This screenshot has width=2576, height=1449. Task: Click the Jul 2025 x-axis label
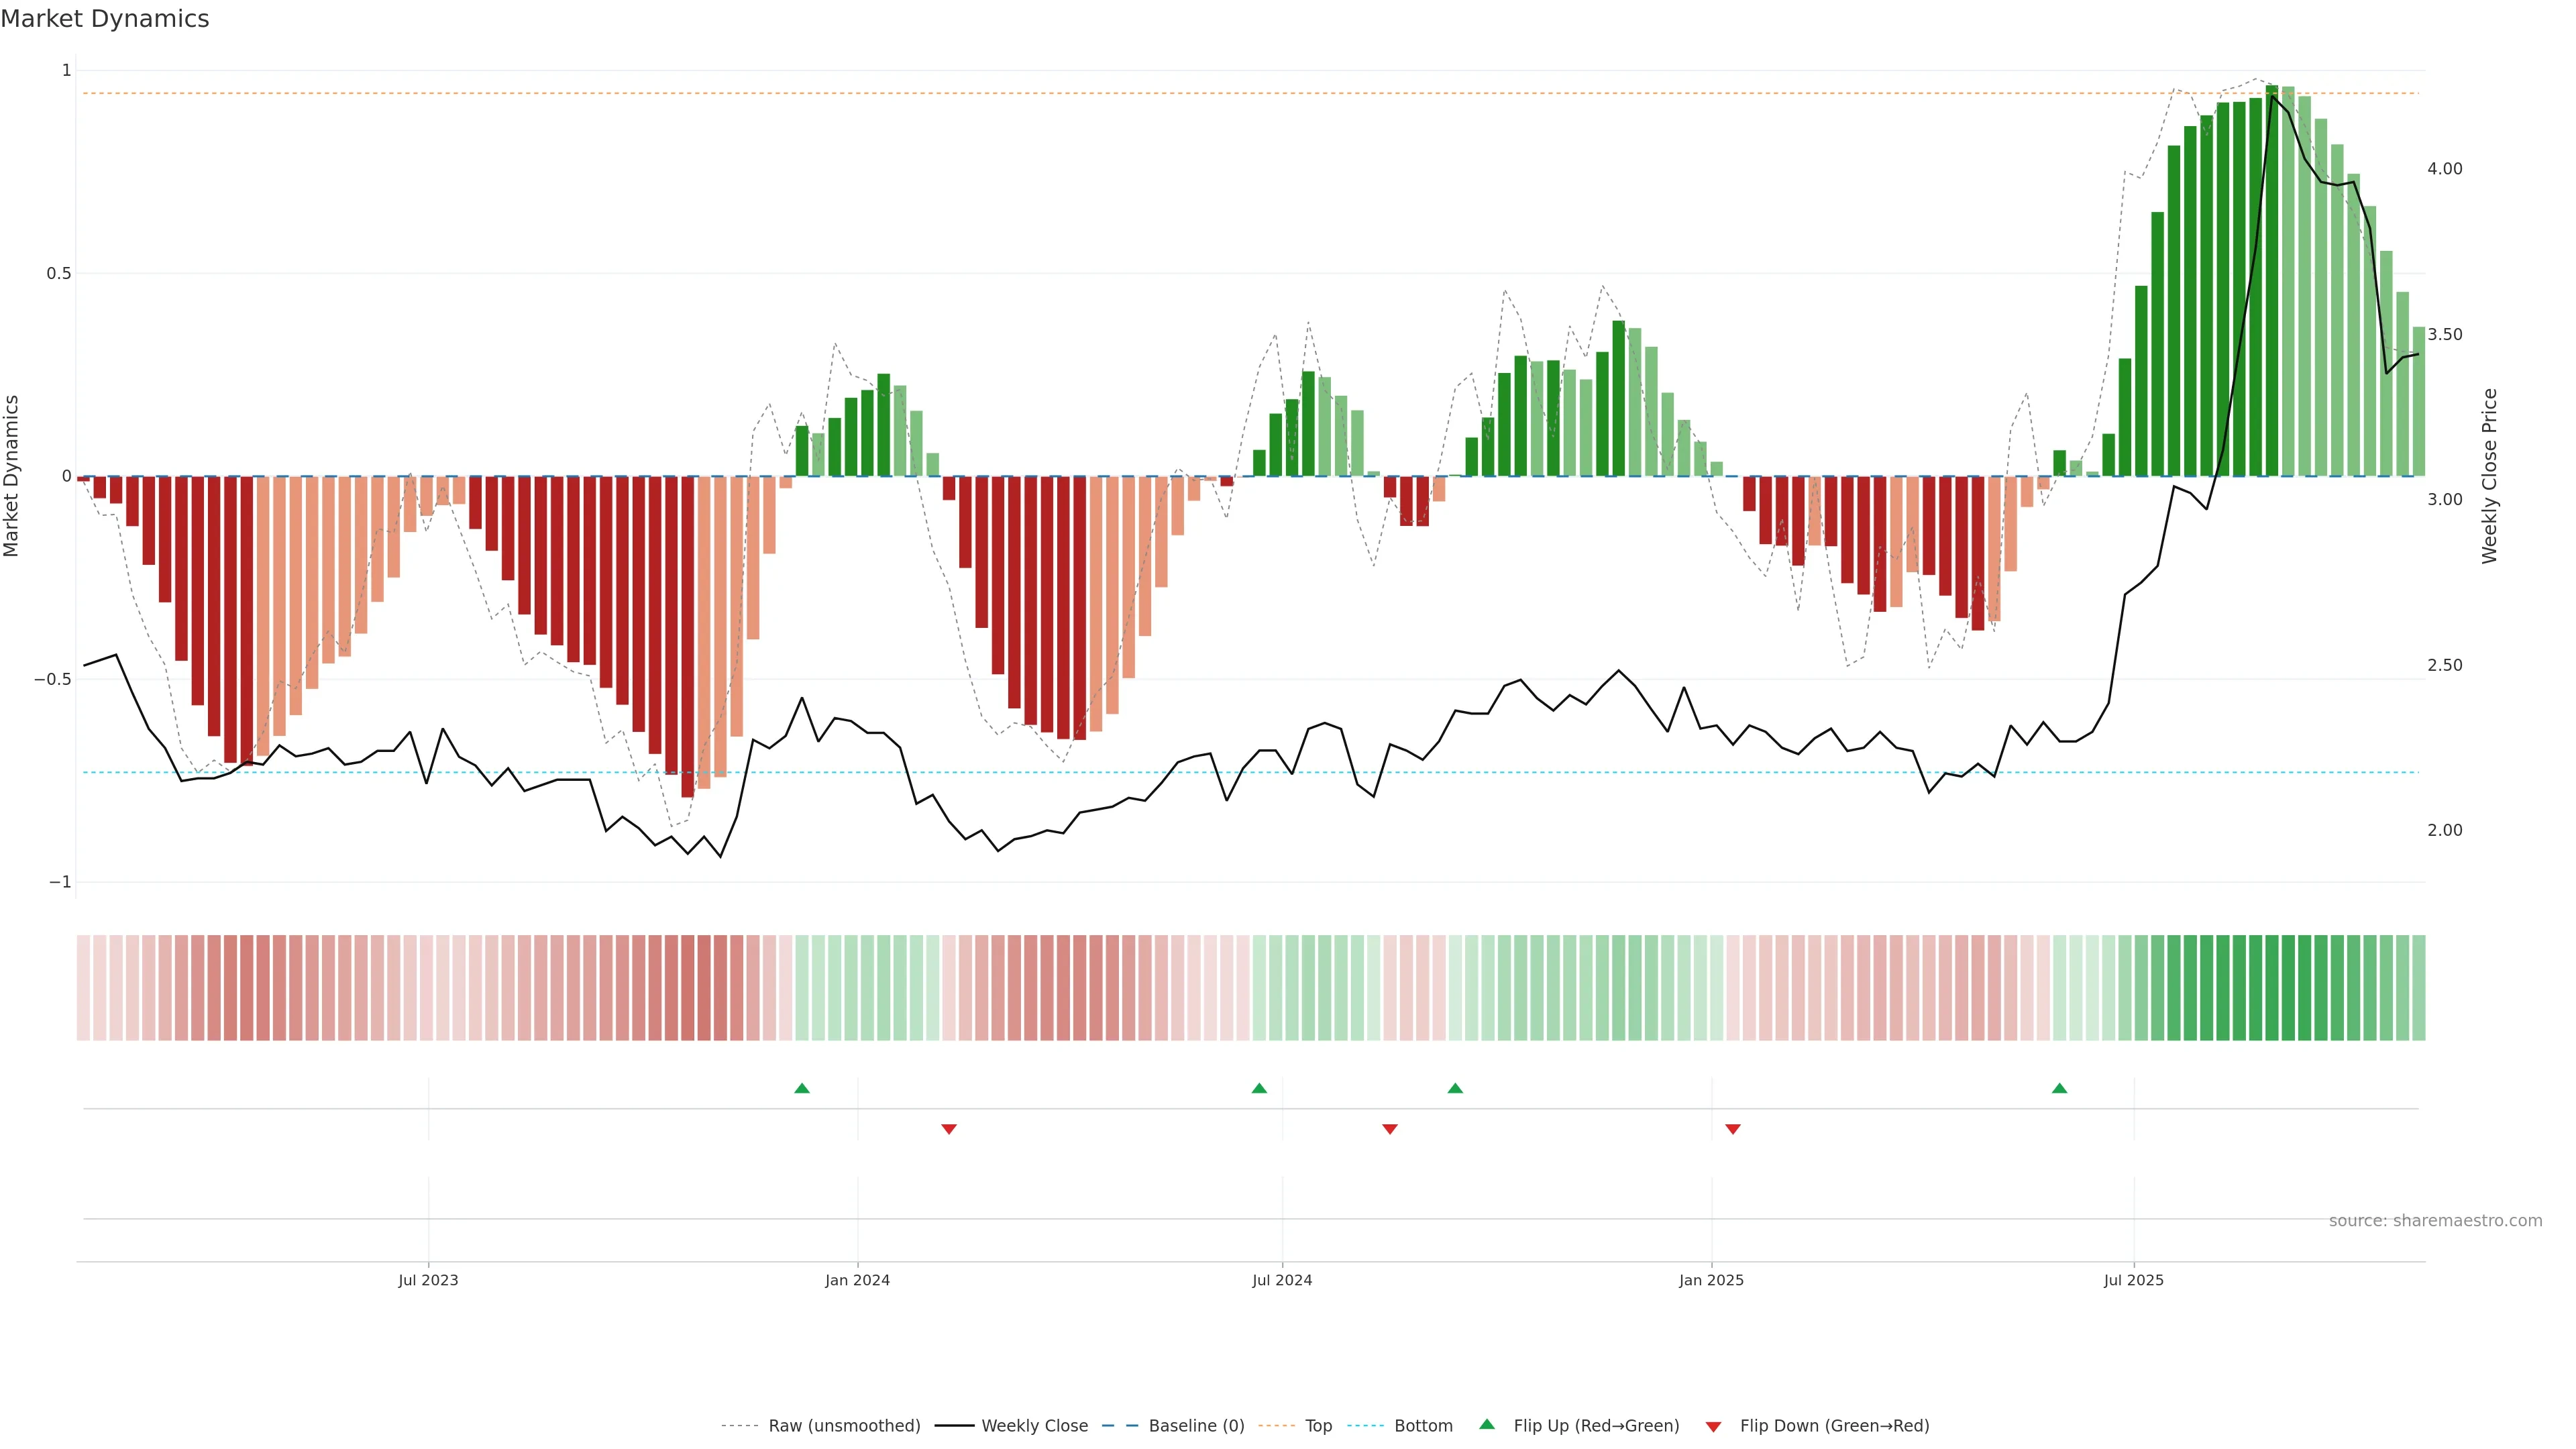(x=2133, y=1280)
